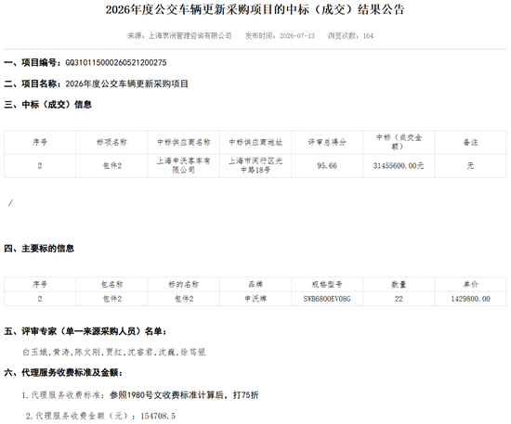Click the 无 remark cell
The image size is (511, 424).
[x=470, y=166]
